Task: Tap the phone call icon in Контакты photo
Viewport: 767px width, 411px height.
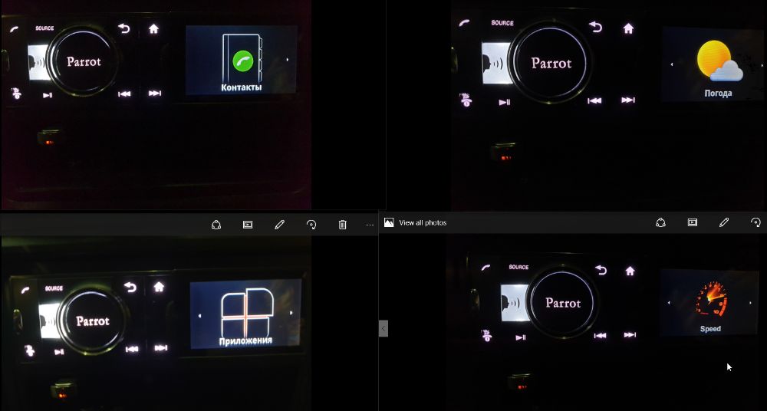Action: (x=14, y=29)
